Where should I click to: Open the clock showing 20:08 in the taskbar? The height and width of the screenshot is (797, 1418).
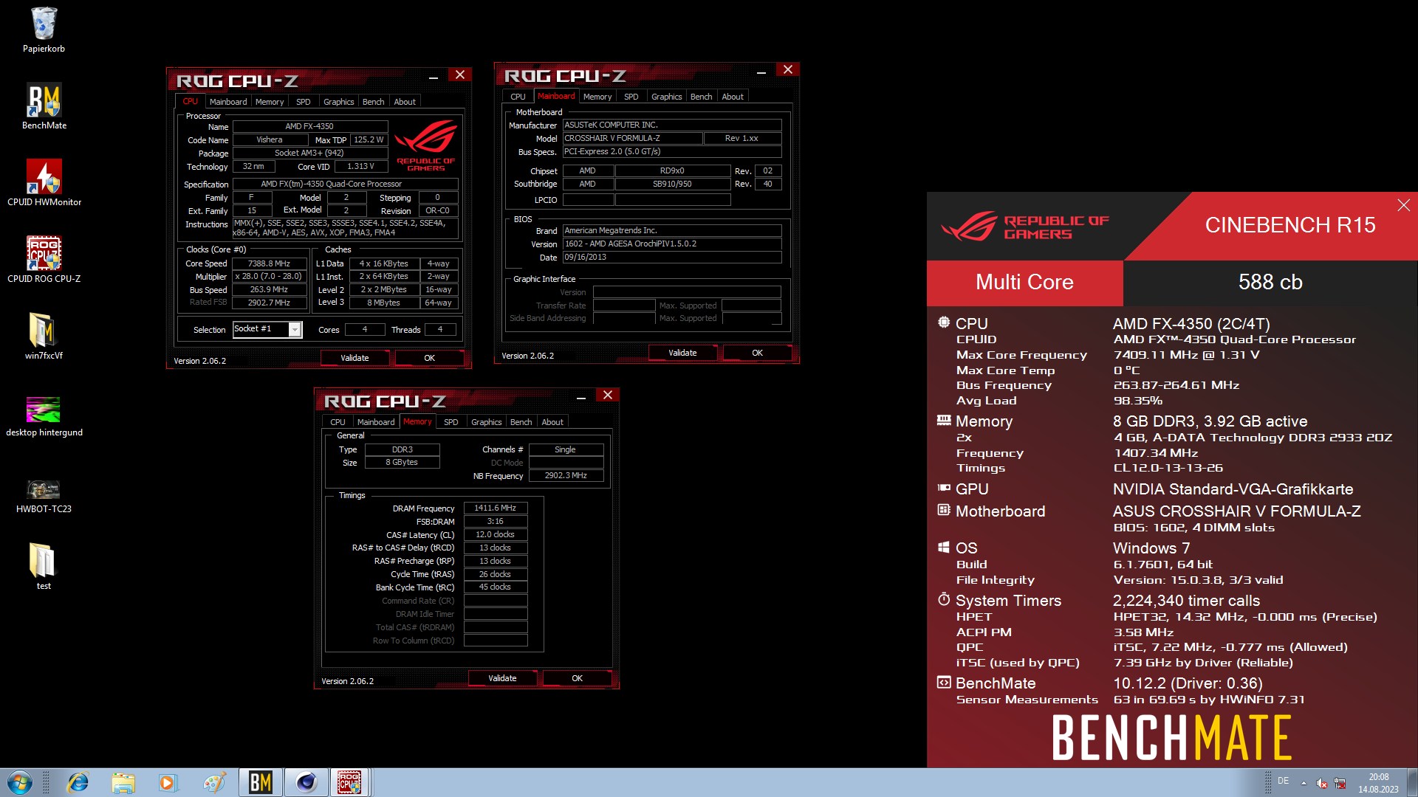click(1378, 783)
